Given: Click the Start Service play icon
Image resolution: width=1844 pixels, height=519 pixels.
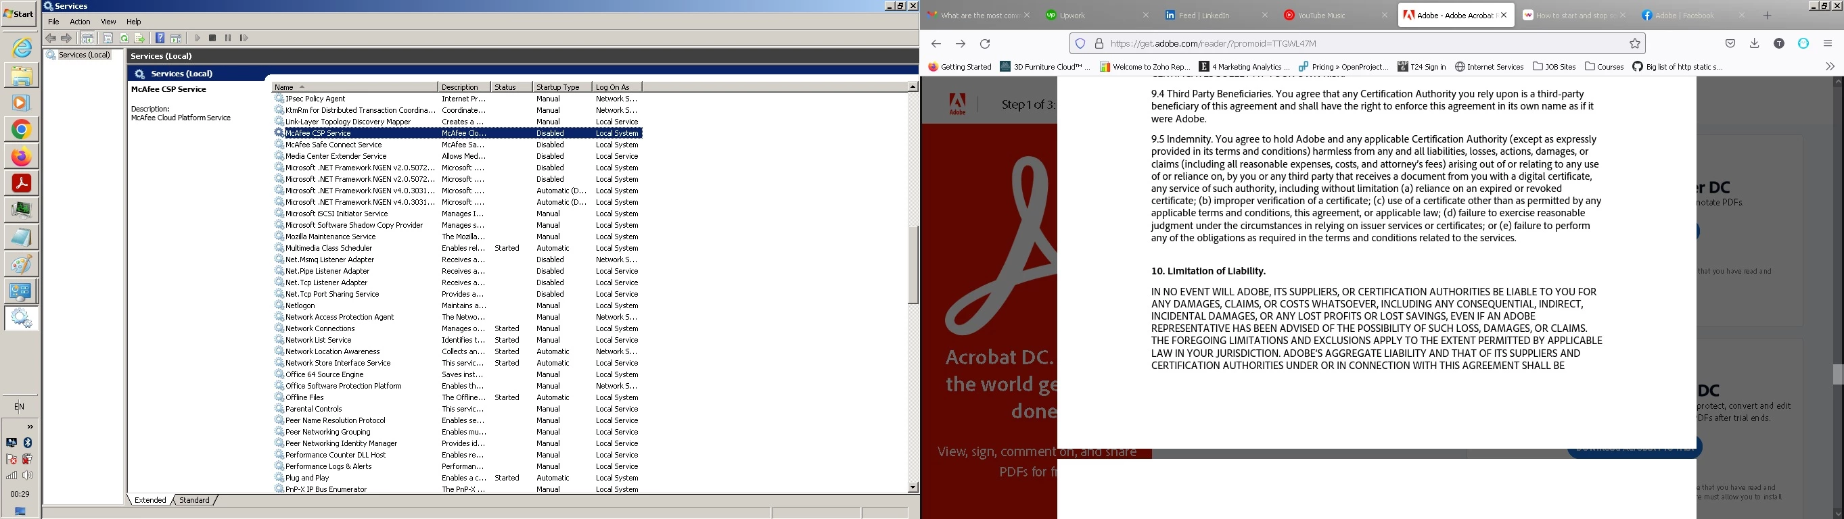Looking at the screenshot, I should point(198,39).
